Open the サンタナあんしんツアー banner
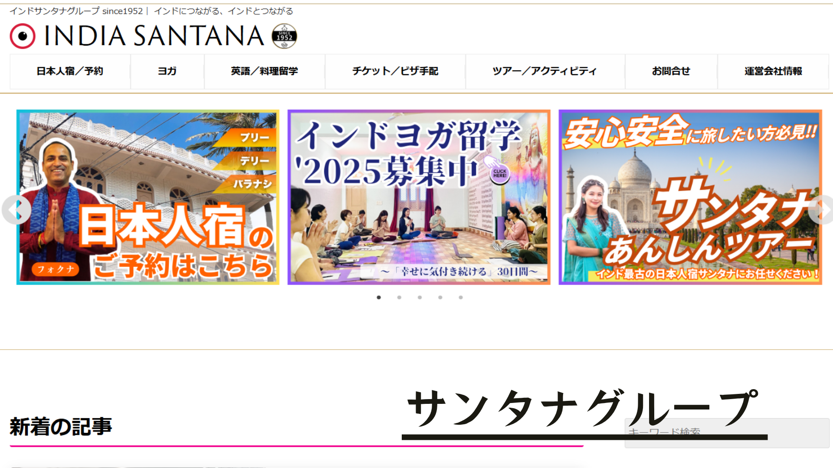 690,197
